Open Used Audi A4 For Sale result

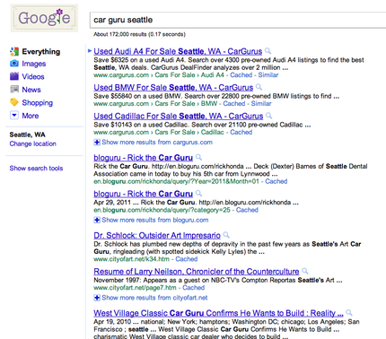[178, 51]
